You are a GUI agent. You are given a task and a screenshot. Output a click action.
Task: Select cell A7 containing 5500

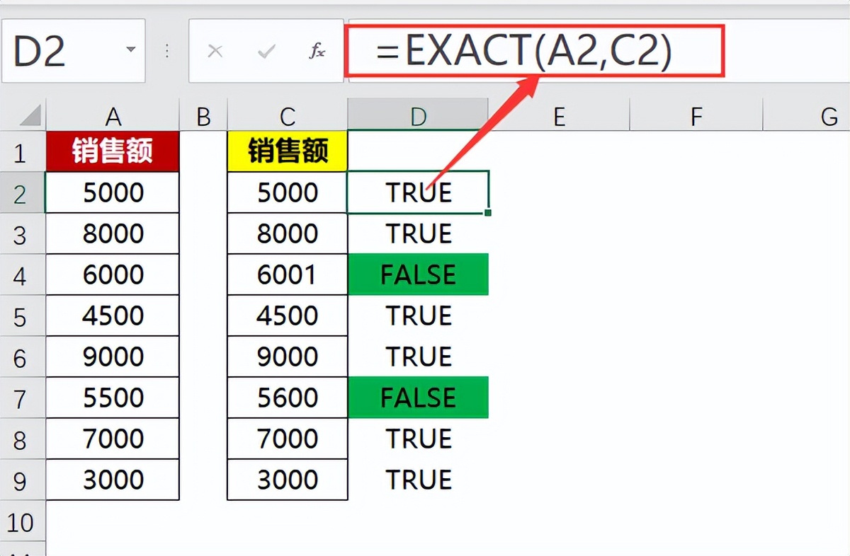pos(113,397)
